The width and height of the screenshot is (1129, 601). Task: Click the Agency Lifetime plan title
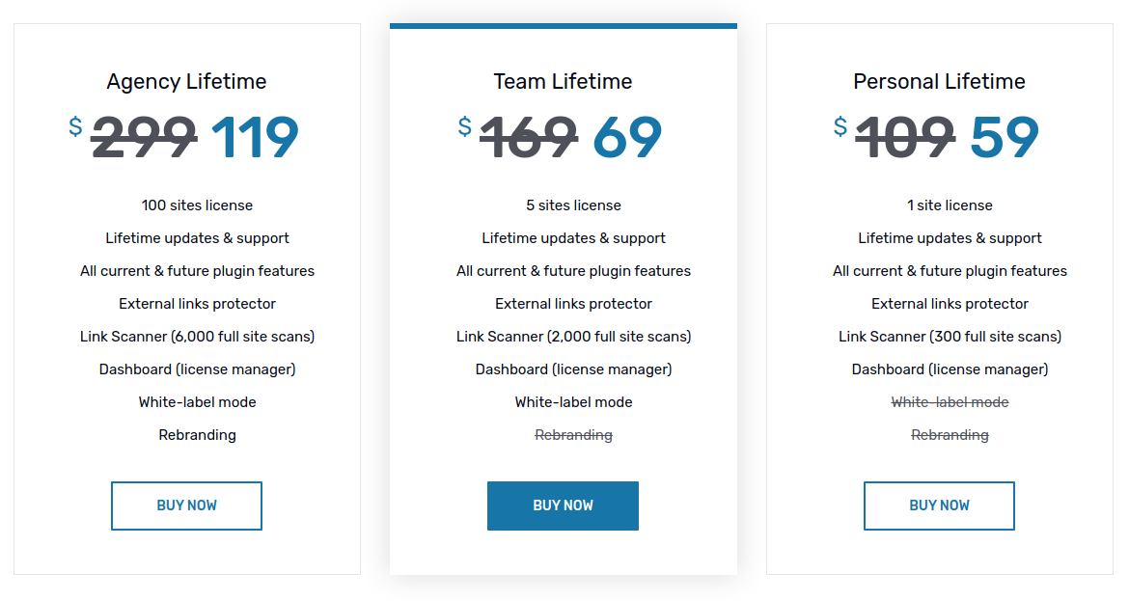point(186,82)
